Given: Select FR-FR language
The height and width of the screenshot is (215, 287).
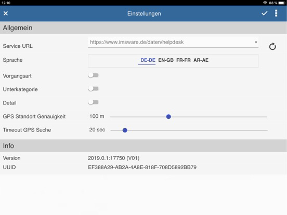Looking at the screenshot, I should coord(184,60).
